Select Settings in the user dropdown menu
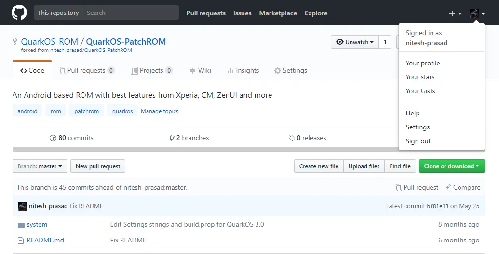Image resolution: width=499 pixels, height=254 pixels. pos(442,127)
